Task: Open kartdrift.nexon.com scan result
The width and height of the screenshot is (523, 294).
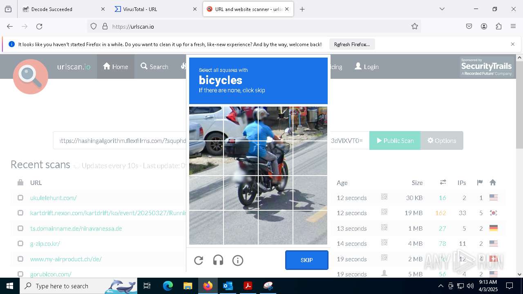Action: click(108, 213)
